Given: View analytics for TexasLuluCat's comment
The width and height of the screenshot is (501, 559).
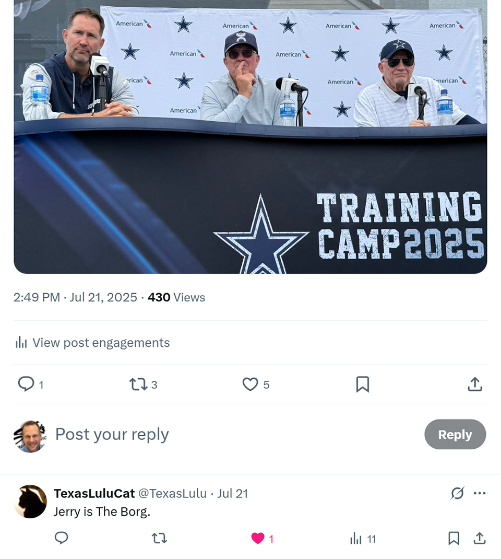Looking at the screenshot, I should [356, 538].
